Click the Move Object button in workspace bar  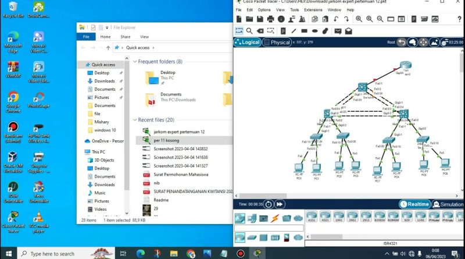click(x=423, y=42)
